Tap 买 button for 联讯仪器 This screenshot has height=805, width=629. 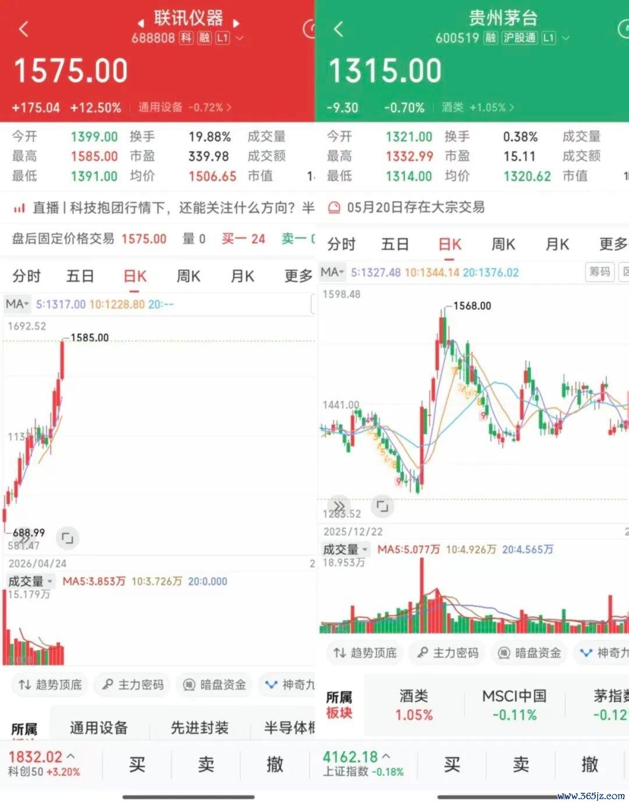click(x=137, y=764)
